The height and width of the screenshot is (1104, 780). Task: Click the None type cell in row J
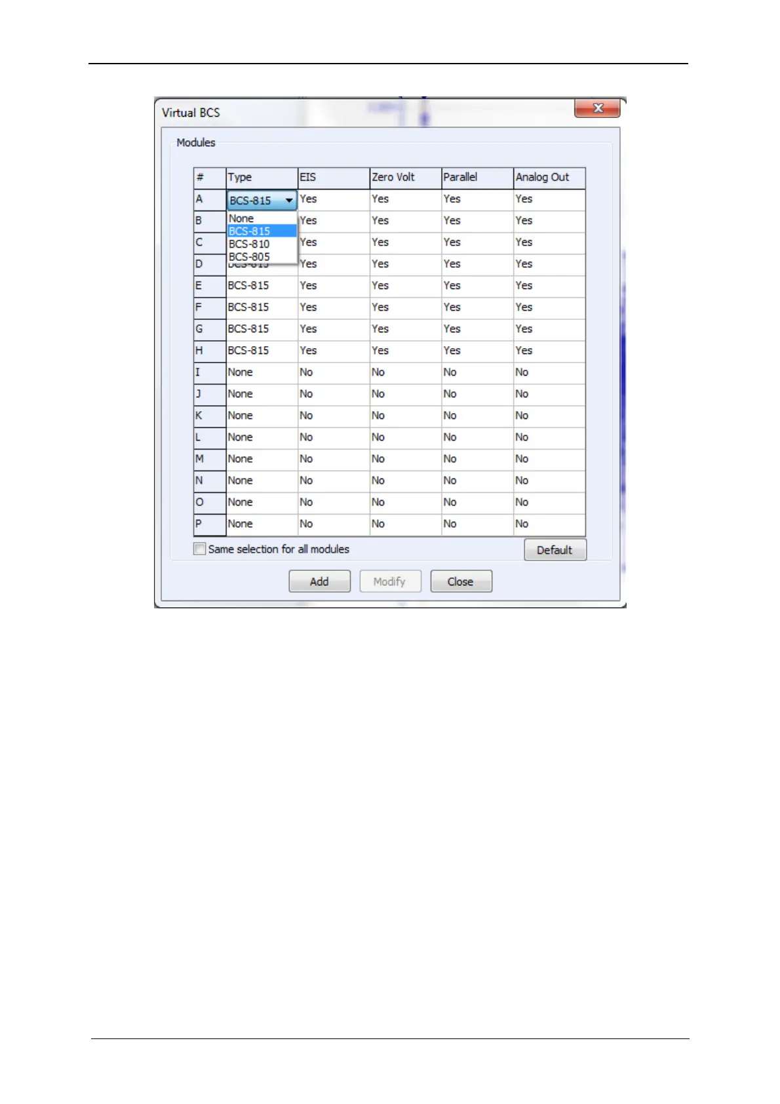(x=262, y=394)
